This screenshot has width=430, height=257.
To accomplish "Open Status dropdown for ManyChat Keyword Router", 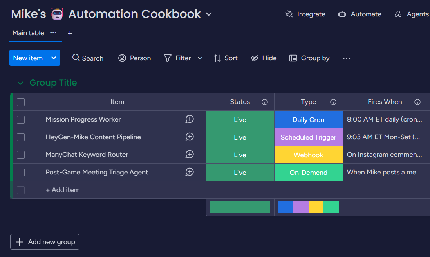I will [240, 155].
